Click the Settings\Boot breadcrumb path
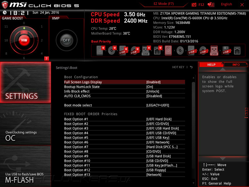This screenshot has width=249, height=187. 66,68
